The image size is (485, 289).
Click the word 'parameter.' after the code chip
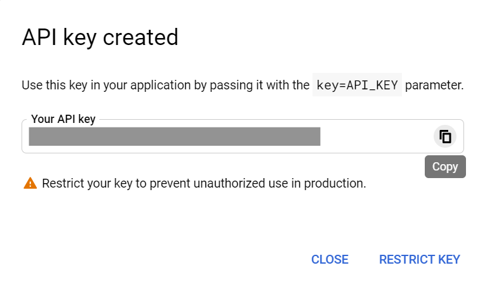coord(434,86)
